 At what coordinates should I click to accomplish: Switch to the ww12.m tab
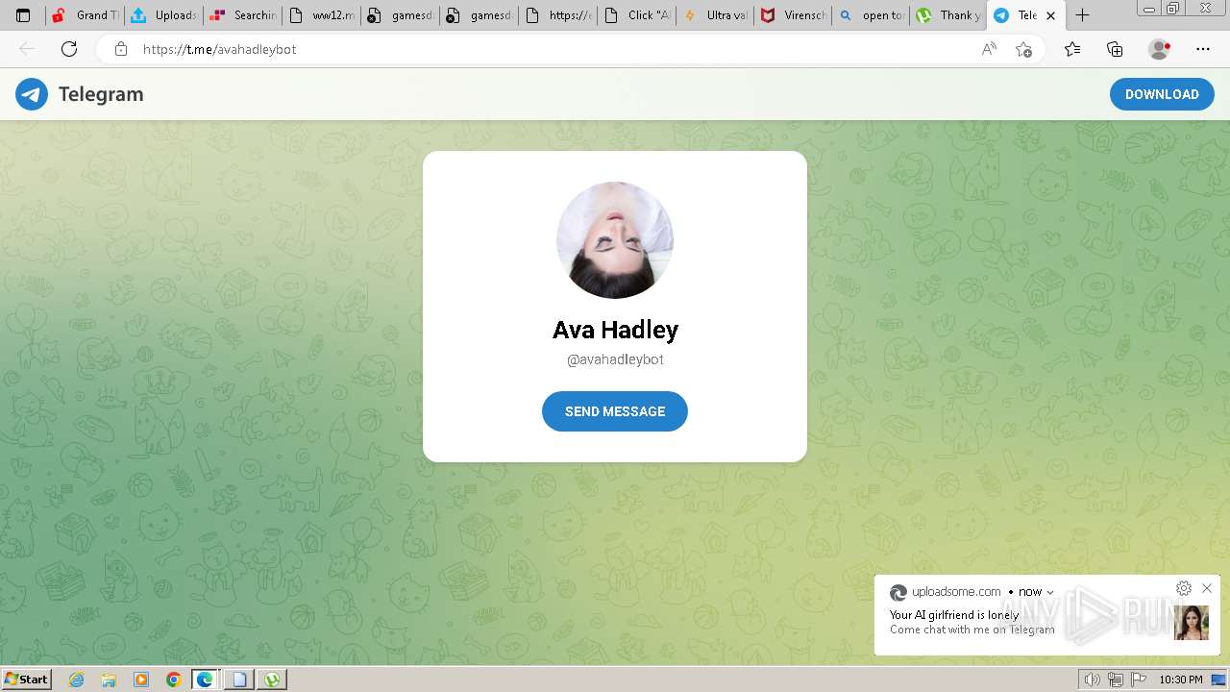[x=322, y=15]
